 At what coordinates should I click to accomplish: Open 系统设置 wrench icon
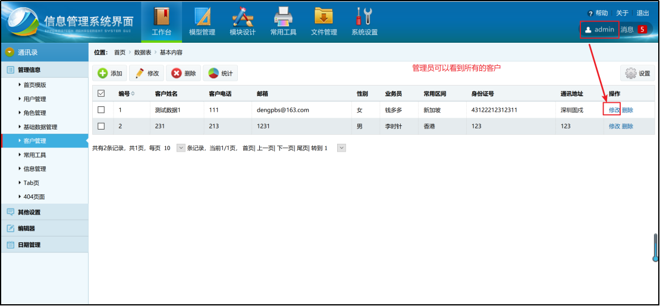tap(364, 17)
